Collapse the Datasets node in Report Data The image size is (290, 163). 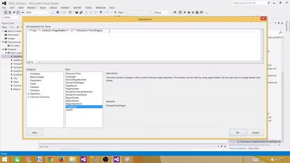[x=3, y=49]
